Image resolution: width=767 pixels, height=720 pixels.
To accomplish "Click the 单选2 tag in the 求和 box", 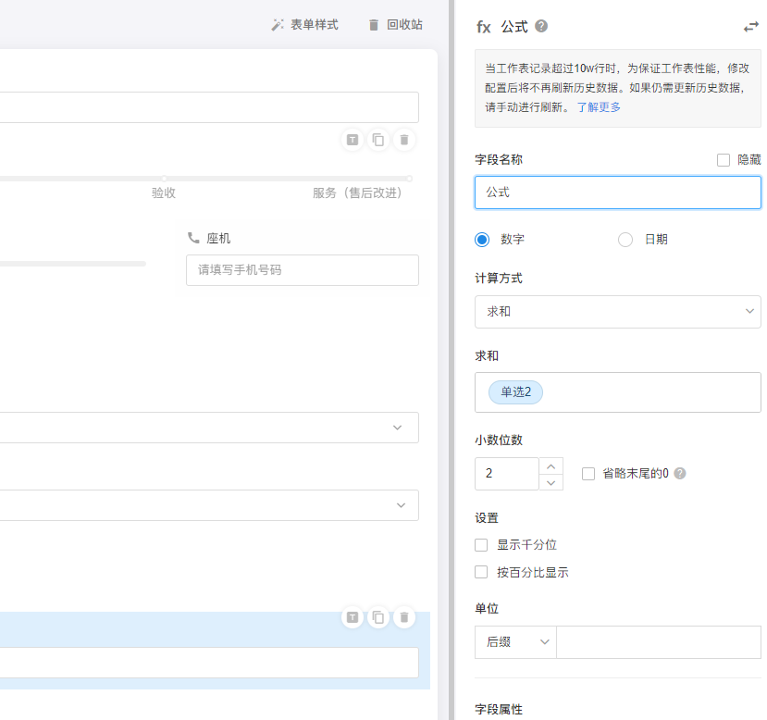I will (x=515, y=392).
